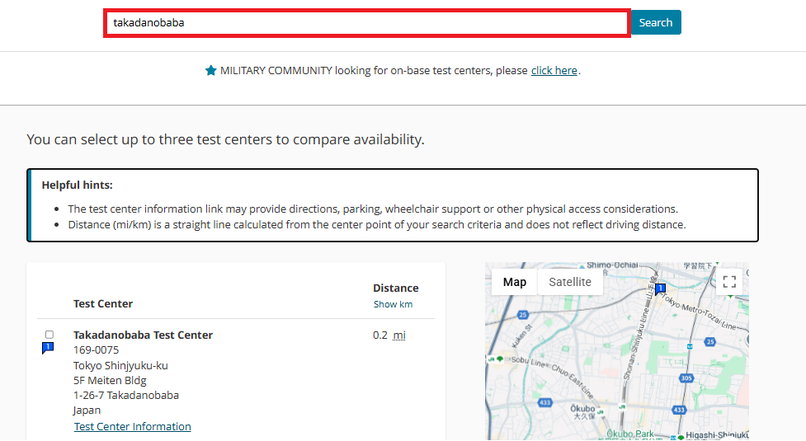Click the Okubo Park label on the map
The image size is (806, 441).
(x=630, y=434)
